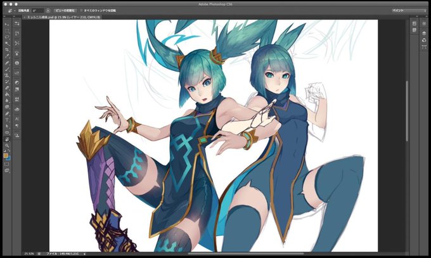Click the blue background color swatch

click(x=8, y=158)
